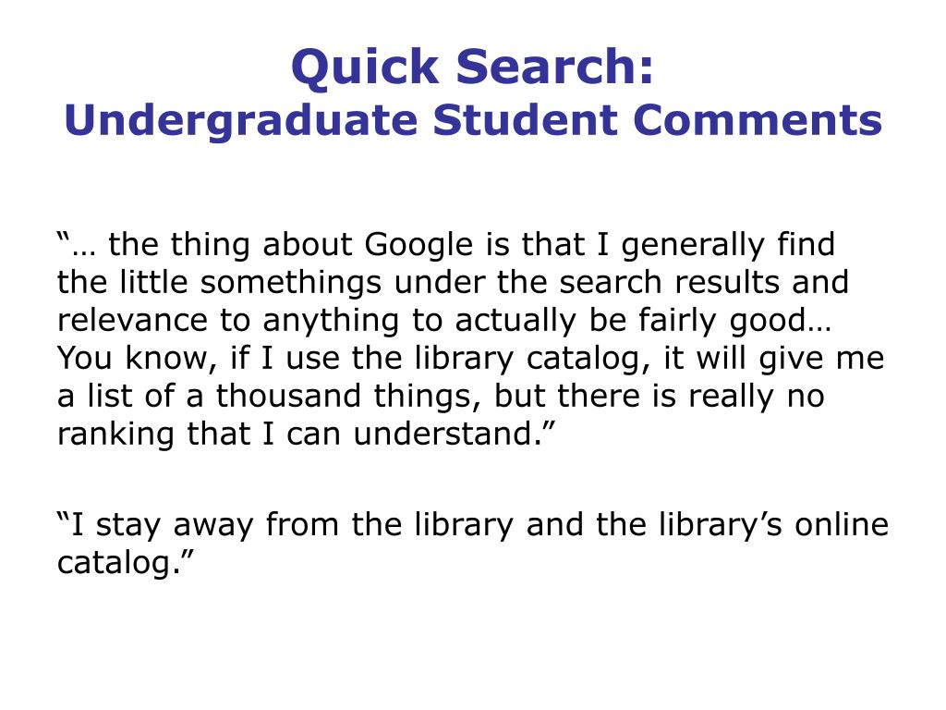Click 'You know,' at line start
This screenshot has width=946, height=710.
[x=137, y=359]
